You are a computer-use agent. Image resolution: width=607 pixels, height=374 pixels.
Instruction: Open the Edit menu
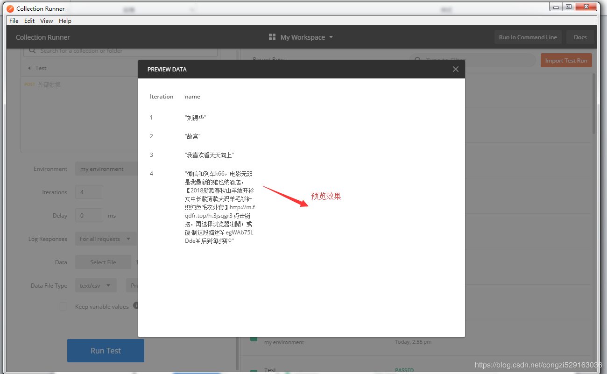(29, 21)
